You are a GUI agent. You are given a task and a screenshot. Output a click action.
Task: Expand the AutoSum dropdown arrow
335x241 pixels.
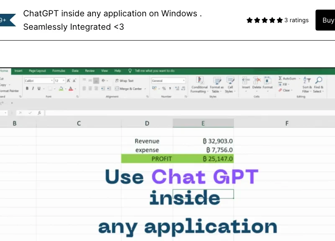point(299,79)
